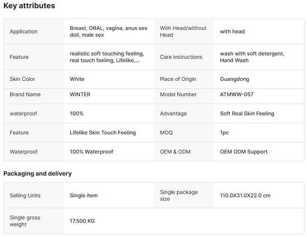This screenshot has width=307, height=237.
Task: Select the Soft Real Skin Feeling value
Action: (x=247, y=113)
